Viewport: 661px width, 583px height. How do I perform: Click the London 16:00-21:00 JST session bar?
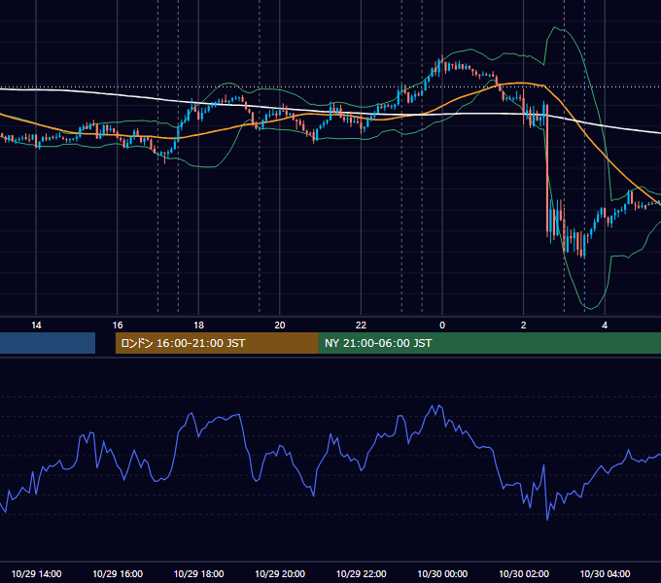tap(217, 343)
